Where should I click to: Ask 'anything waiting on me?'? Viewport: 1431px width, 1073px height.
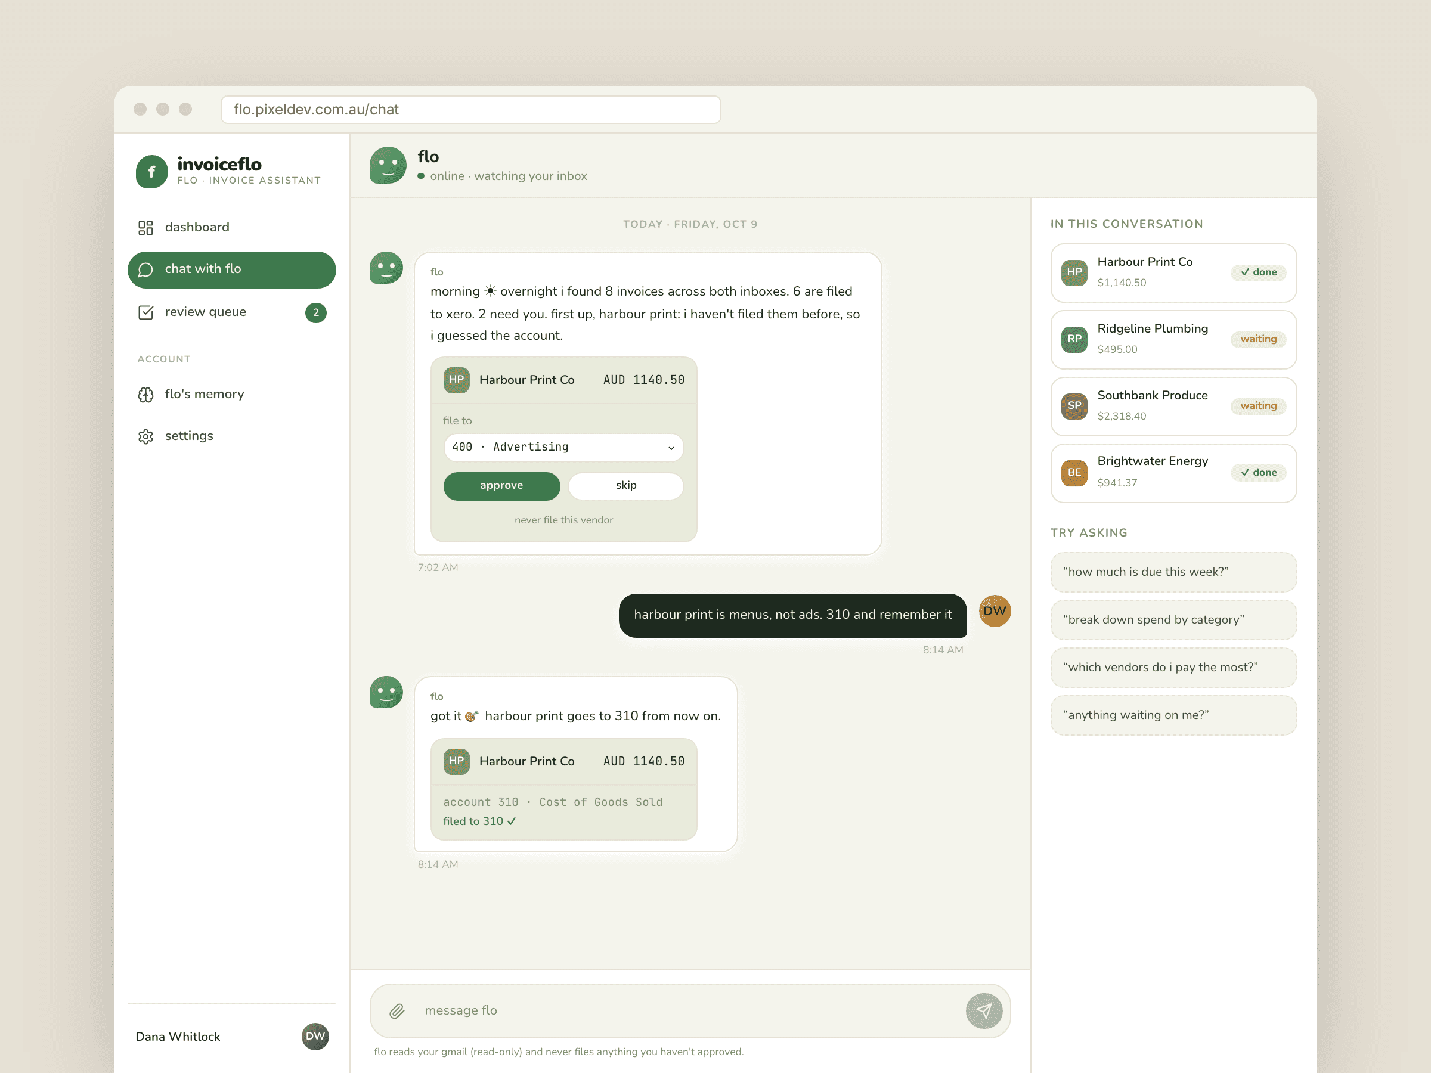click(1173, 715)
